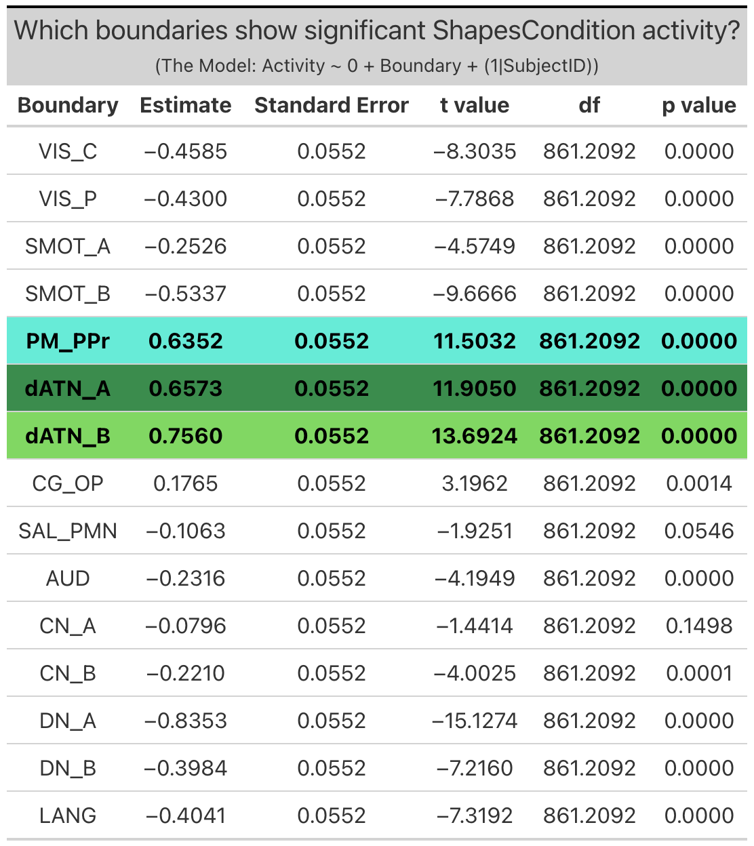Click the AUD boundary cell

click(x=68, y=578)
